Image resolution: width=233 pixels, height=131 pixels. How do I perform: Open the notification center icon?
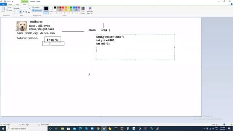point(229,128)
